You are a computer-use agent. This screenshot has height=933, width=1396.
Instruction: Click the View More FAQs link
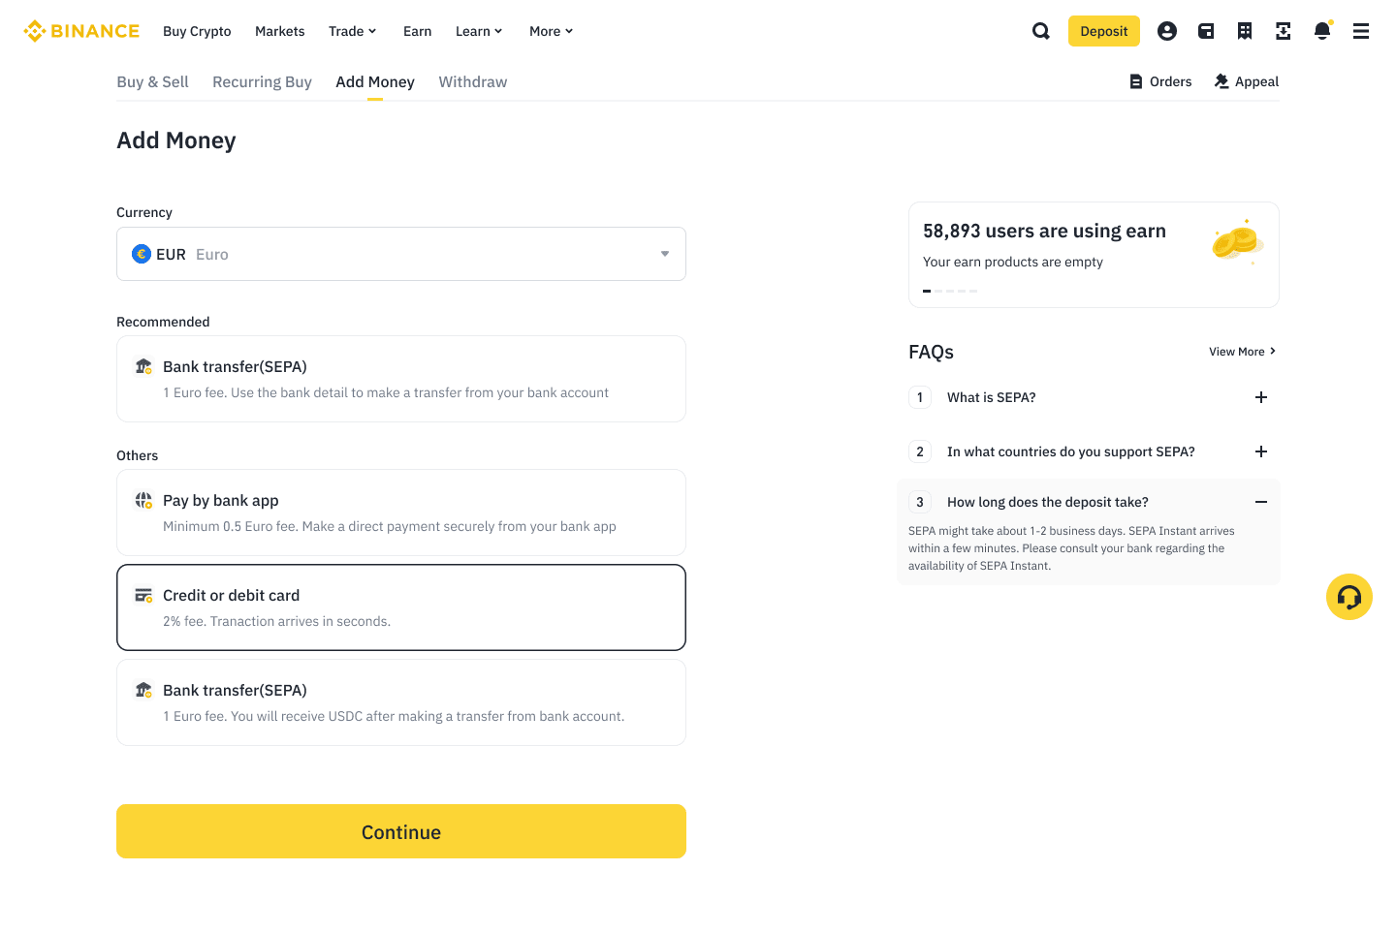pos(1242,352)
